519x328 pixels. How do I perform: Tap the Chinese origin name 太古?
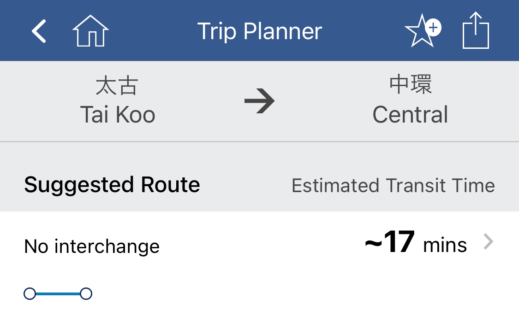coord(117,86)
